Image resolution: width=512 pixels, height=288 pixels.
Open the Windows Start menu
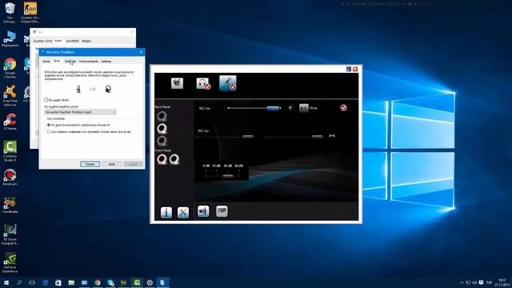coord(6,282)
